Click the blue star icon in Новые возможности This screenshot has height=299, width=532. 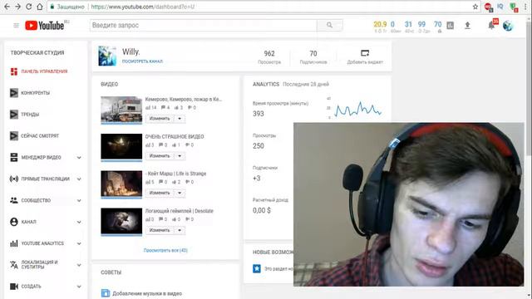(x=257, y=268)
